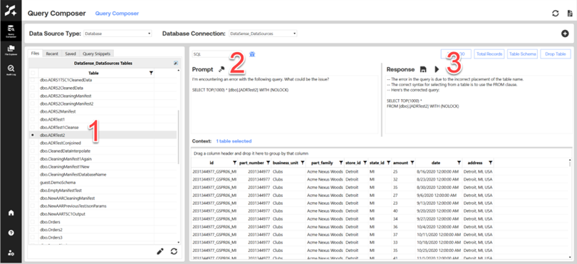Click the icon beside the Prompt heading
The image size is (577, 264).
click(x=221, y=69)
